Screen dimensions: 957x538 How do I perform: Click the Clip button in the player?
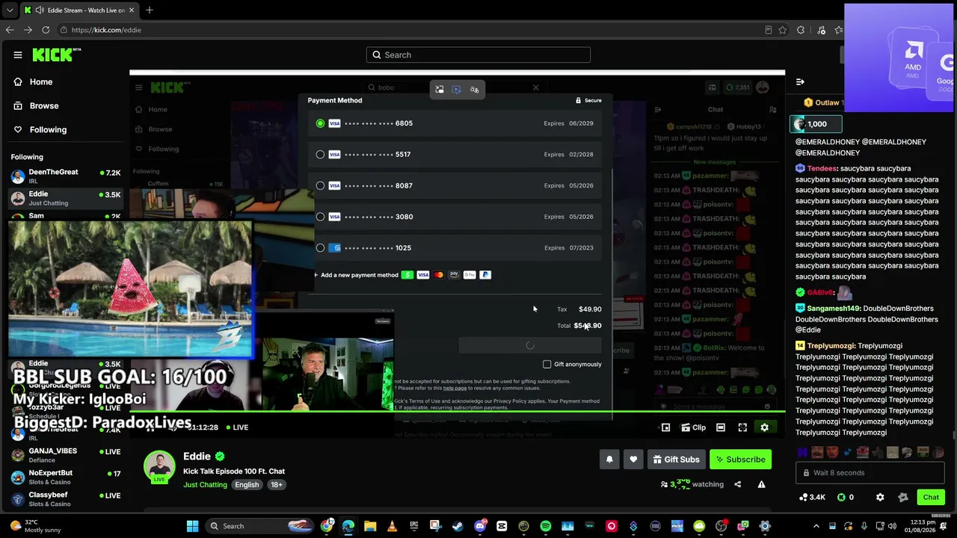point(693,427)
